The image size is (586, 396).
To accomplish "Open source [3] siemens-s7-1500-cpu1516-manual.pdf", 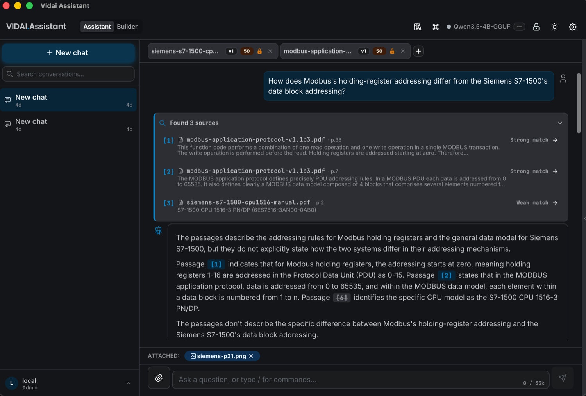I will pyautogui.click(x=361, y=206).
